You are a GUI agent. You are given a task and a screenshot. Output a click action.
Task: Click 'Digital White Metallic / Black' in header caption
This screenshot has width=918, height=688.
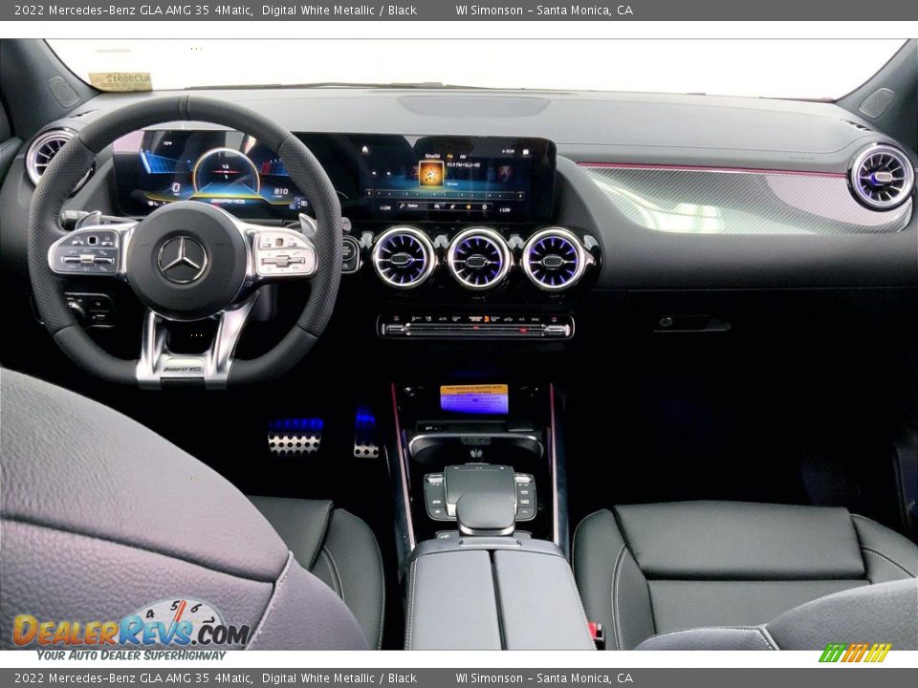click(339, 10)
